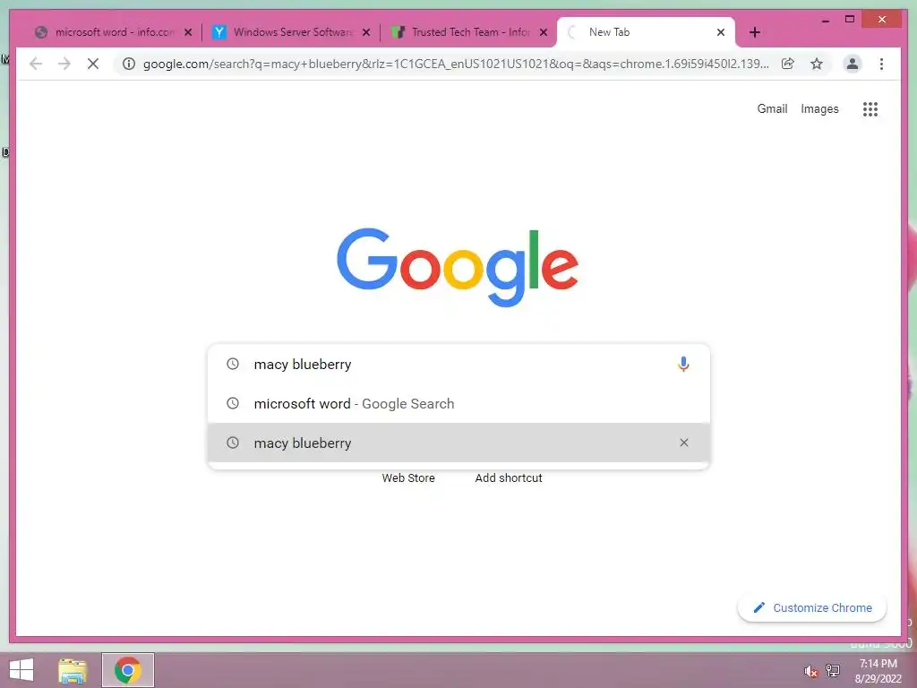Image resolution: width=917 pixels, height=688 pixels.
Task: Click the Google logo
Action: click(458, 267)
